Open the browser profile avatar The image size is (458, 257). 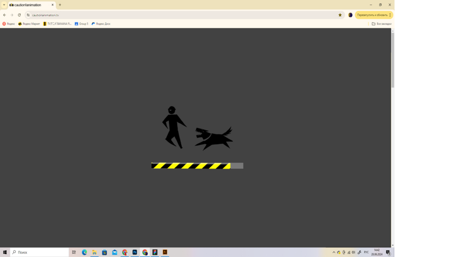click(x=350, y=15)
